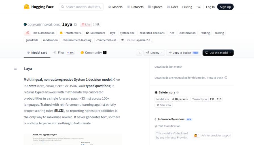Image resolution: width=254 pixels, height=145 pixels.
Task: Open the Text Classification task link
Action: tap(168, 126)
